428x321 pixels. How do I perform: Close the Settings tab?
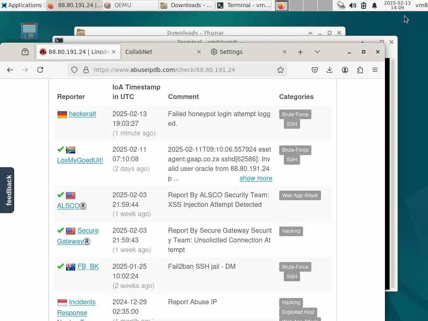(284, 52)
